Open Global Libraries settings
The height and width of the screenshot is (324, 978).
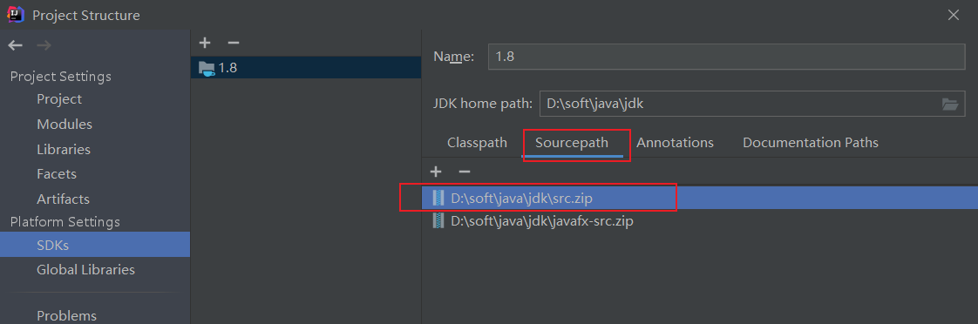point(85,270)
